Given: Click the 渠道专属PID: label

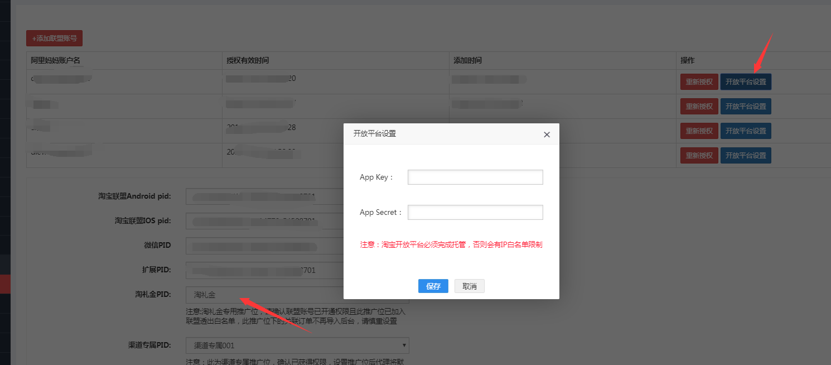Looking at the screenshot, I should pyautogui.click(x=149, y=345).
